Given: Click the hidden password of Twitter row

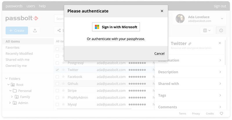Looking at the screenshot, I should coord(137,70).
